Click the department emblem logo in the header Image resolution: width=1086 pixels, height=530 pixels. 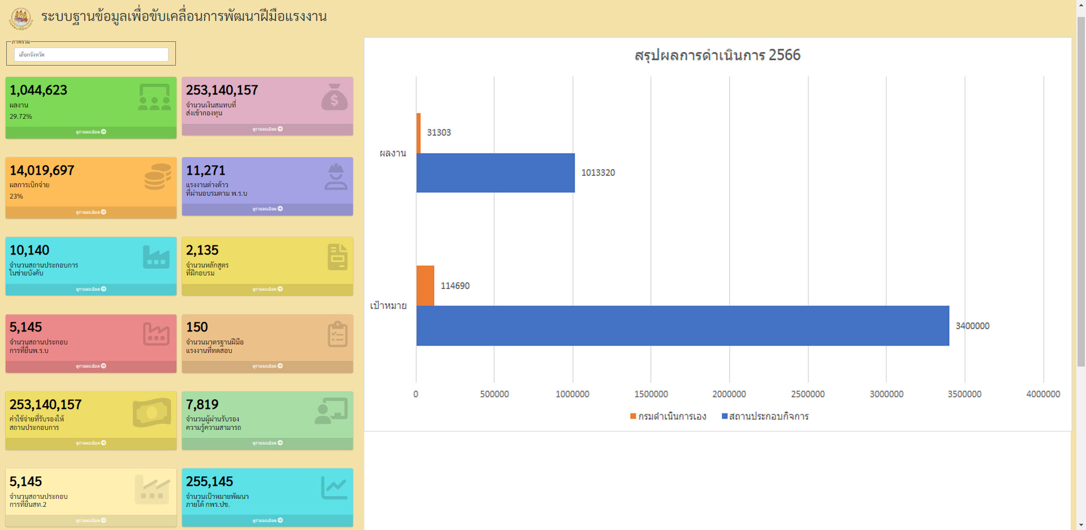click(x=21, y=18)
